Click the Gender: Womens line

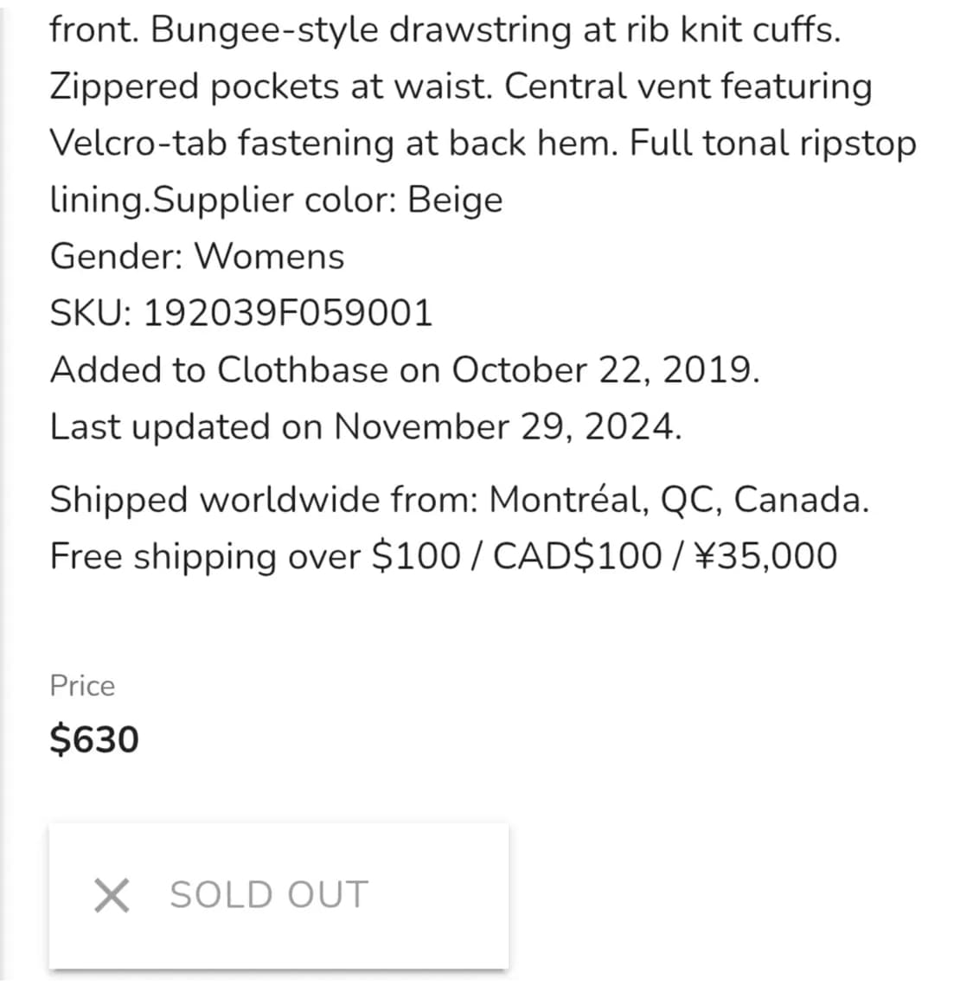[197, 257]
